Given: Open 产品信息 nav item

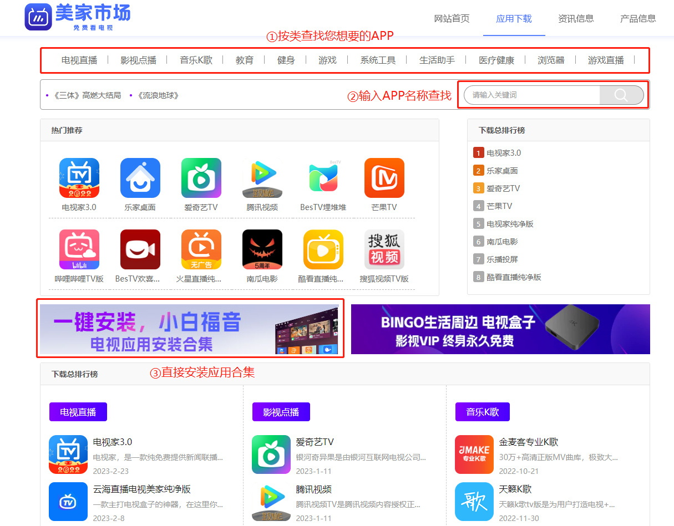Looking at the screenshot, I should [638, 18].
